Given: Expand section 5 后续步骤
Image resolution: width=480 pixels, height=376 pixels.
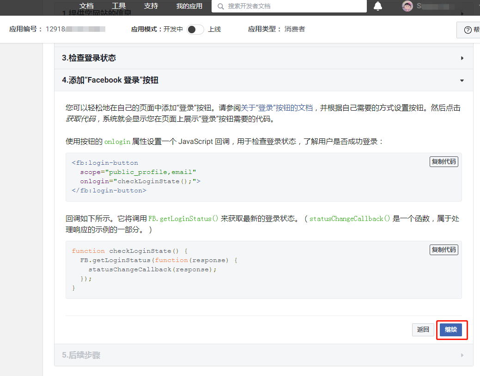Looking at the screenshot, I should pyautogui.click(x=264, y=355).
